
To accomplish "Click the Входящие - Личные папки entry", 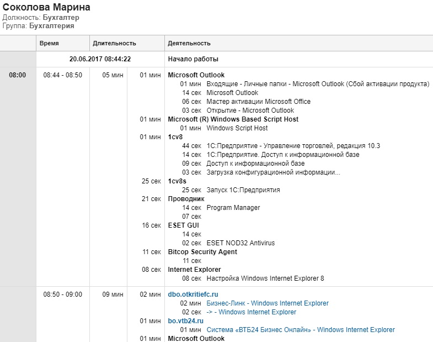I will click(318, 84).
